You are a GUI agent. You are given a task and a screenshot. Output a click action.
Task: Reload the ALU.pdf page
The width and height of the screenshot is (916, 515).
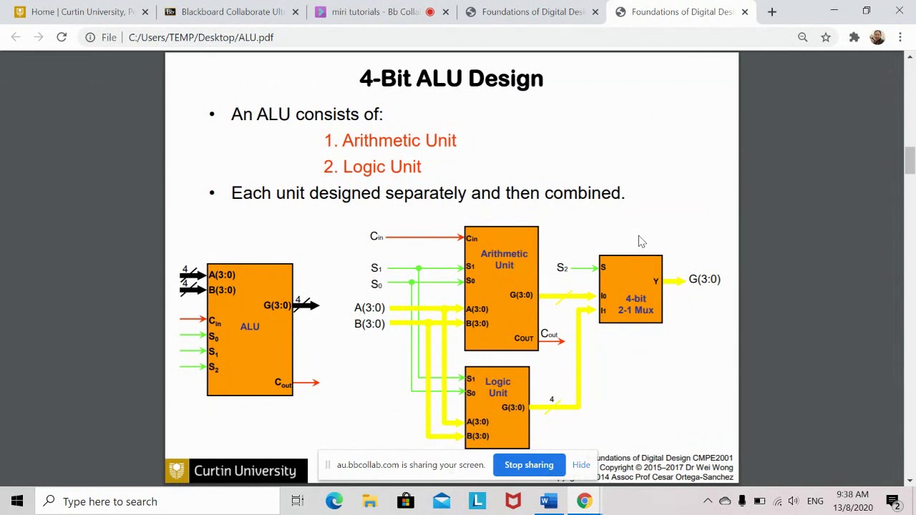pos(62,37)
